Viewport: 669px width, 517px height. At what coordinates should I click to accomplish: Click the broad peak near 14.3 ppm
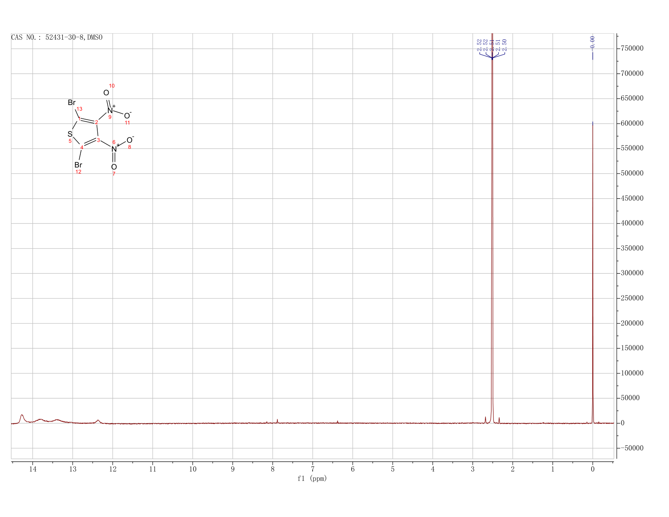(22, 418)
